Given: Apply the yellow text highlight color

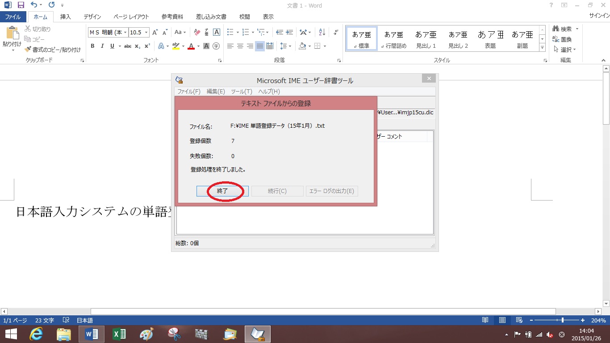Looking at the screenshot, I should click(175, 46).
